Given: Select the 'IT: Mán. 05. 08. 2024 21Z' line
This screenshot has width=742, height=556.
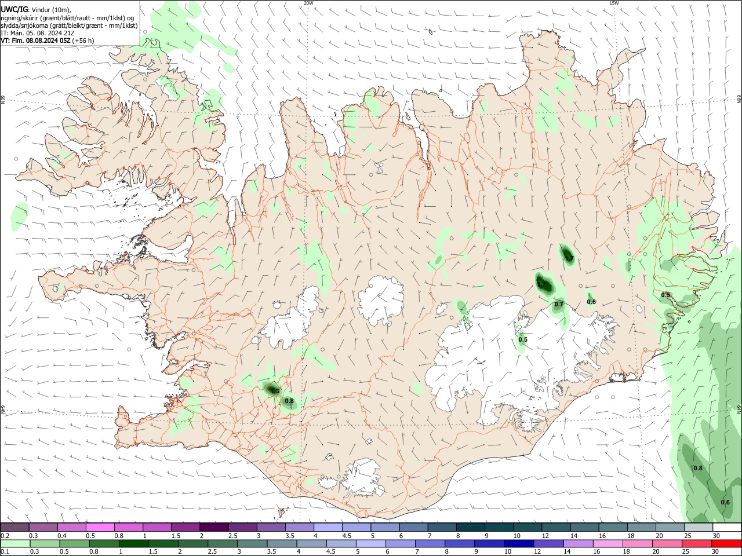Looking at the screenshot, I should [37, 33].
